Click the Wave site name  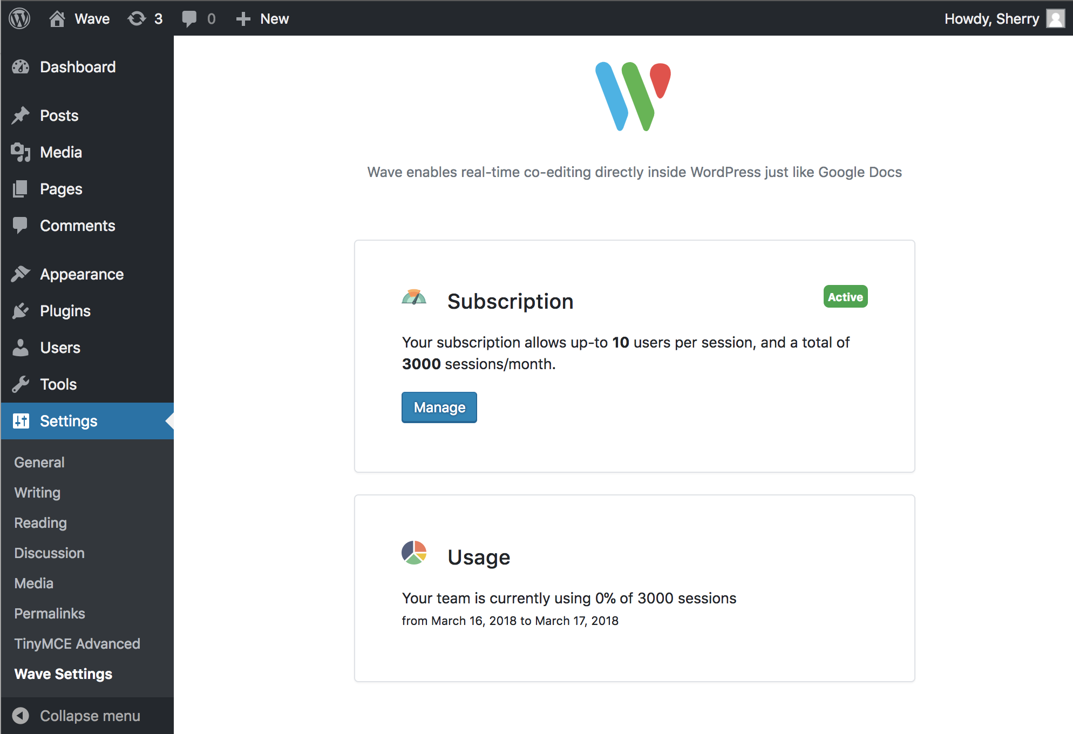point(92,19)
